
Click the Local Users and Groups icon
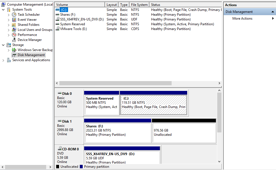[x=14, y=30]
